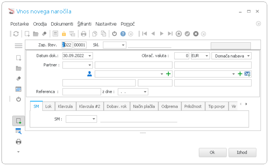Click the printer icon in the top toolbar
Screen dimensions: 269x166
[84, 34]
